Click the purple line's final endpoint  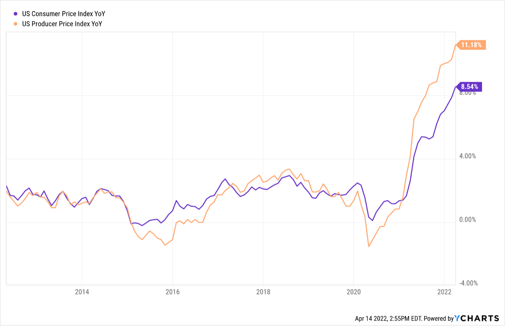click(456, 87)
